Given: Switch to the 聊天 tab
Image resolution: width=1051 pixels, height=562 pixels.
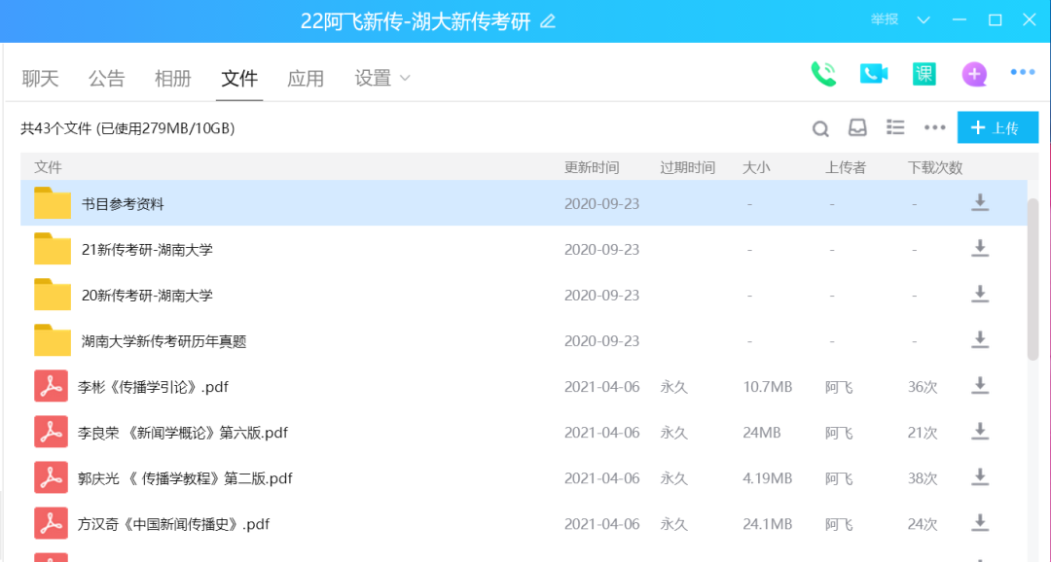Looking at the screenshot, I should (41, 79).
